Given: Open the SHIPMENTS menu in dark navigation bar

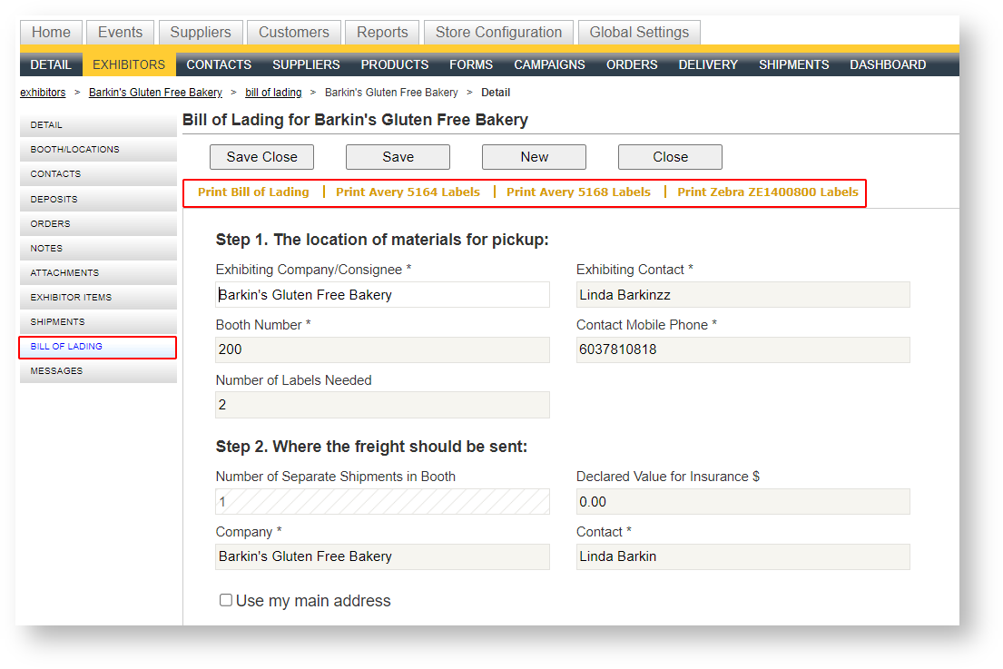Looking at the screenshot, I should 793,64.
